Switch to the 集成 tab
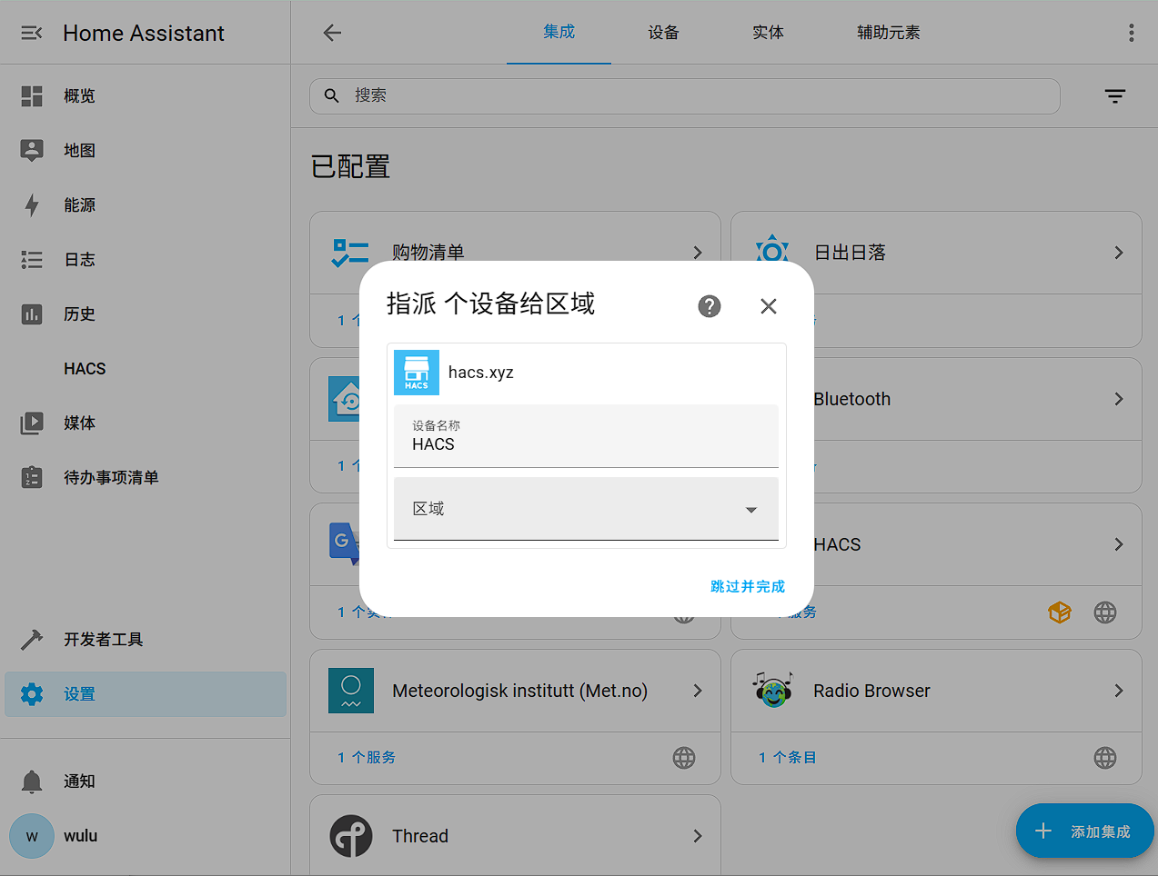 [x=559, y=32]
